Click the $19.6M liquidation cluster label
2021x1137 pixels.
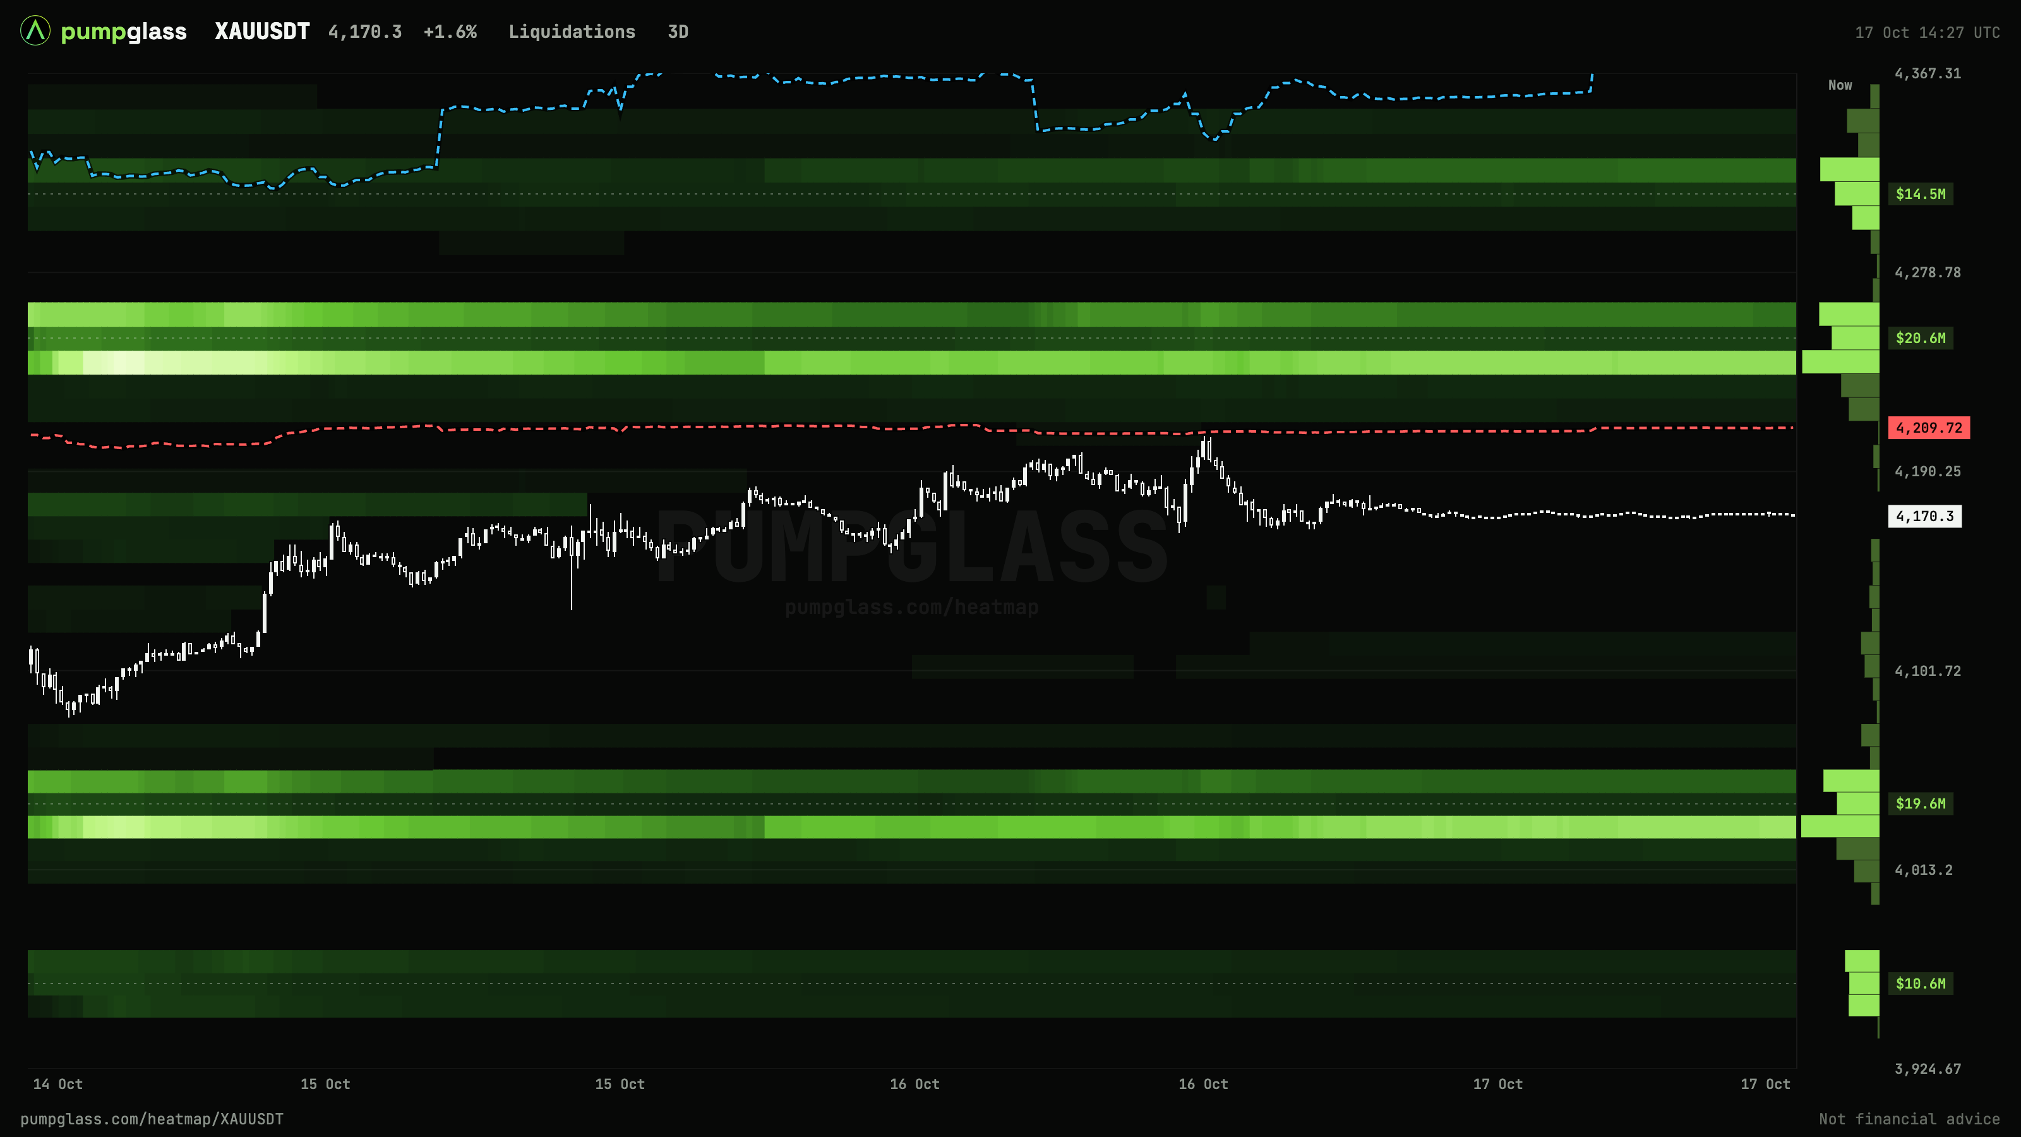[x=1921, y=803]
